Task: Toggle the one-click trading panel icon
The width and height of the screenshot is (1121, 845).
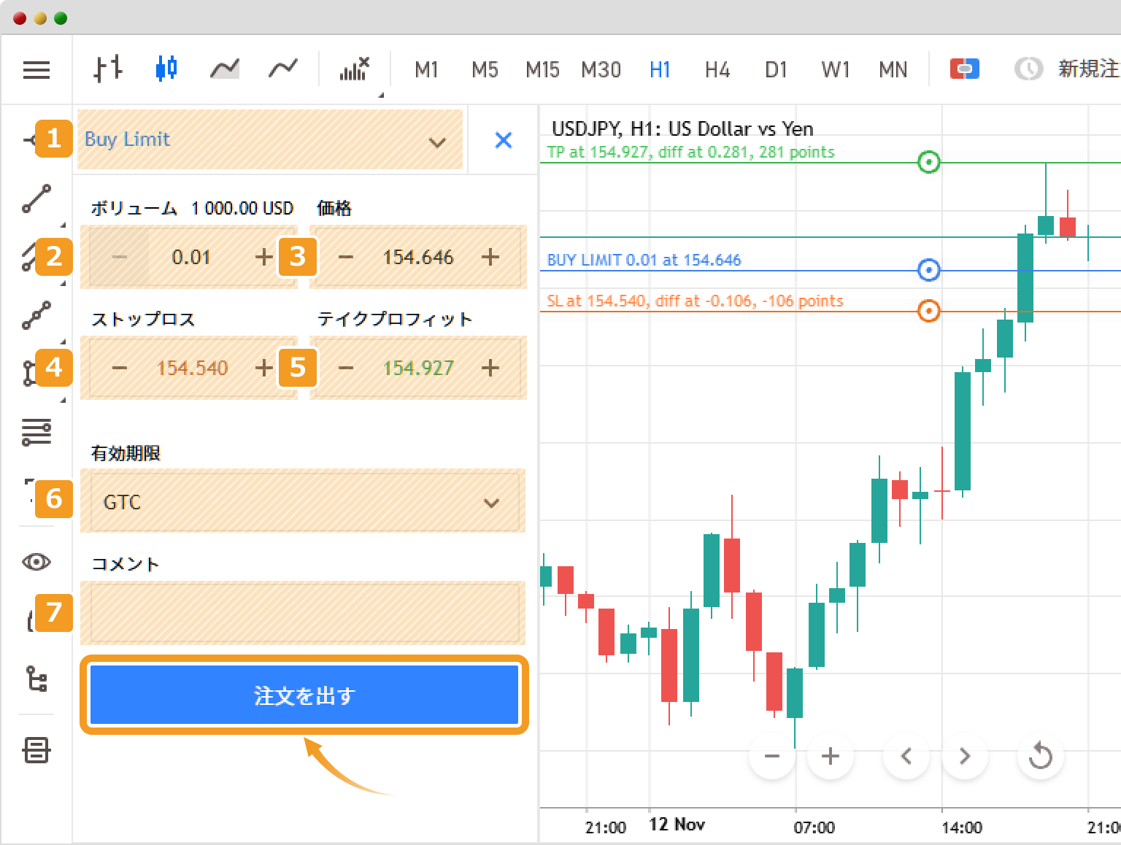Action: (964, 69)
